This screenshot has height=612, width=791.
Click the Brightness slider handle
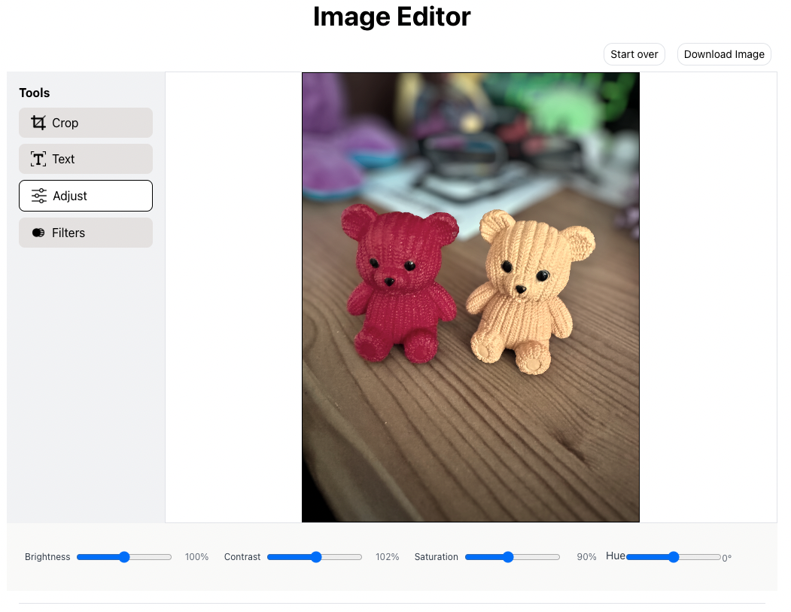pyautogui.click(x=123, y=557)
